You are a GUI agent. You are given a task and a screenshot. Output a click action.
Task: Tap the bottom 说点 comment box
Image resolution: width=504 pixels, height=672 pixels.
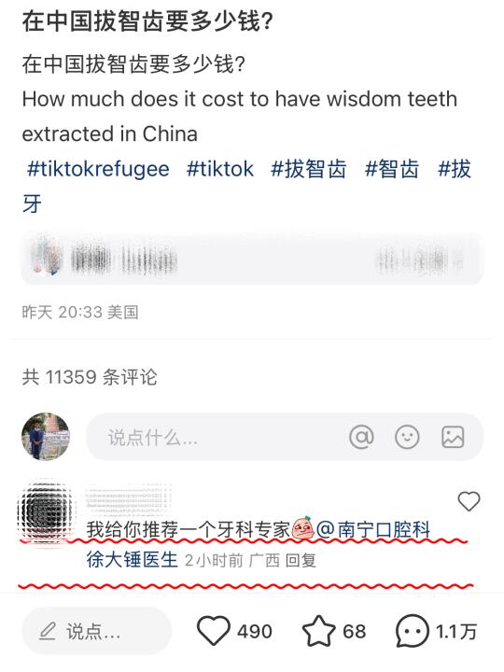click(x=96, y=631)
